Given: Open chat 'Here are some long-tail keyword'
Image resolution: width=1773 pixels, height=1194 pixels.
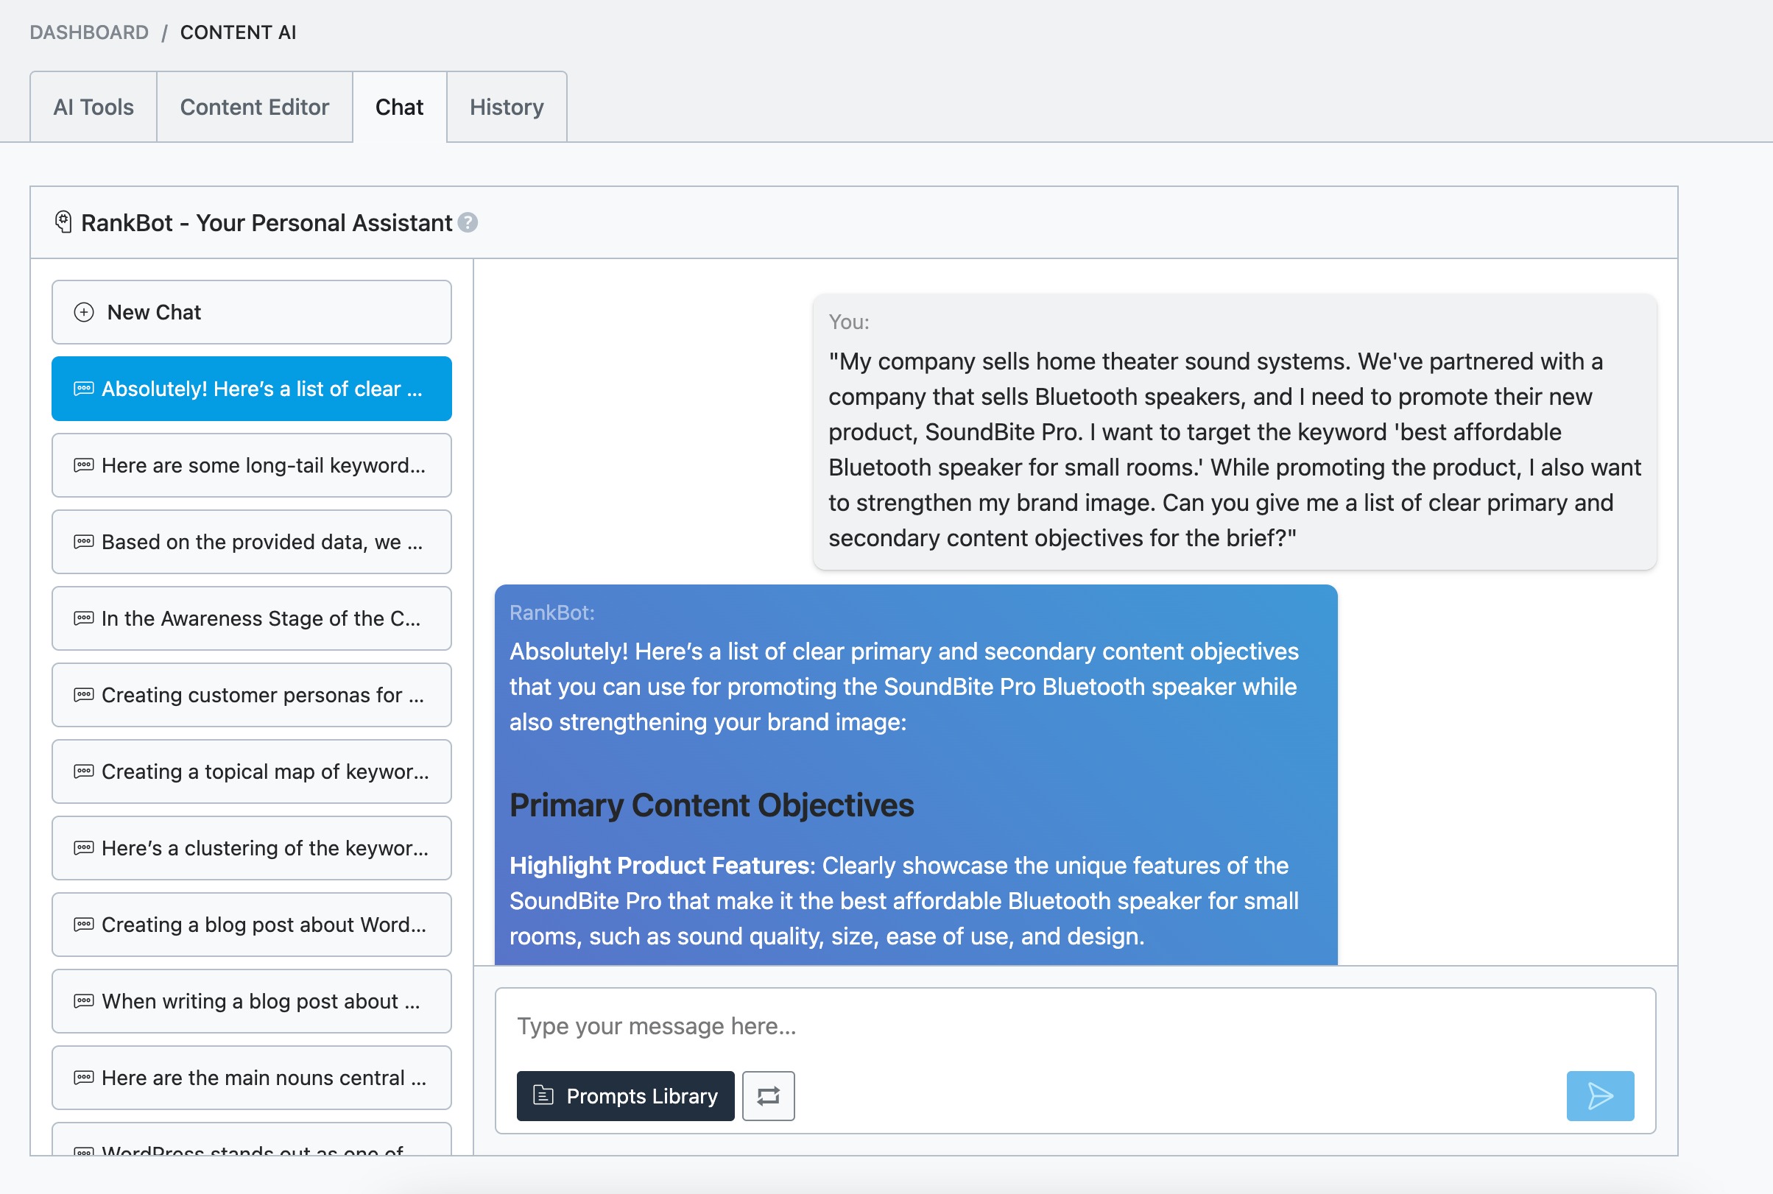Looking at the screenshot, I should coord(251,465).
